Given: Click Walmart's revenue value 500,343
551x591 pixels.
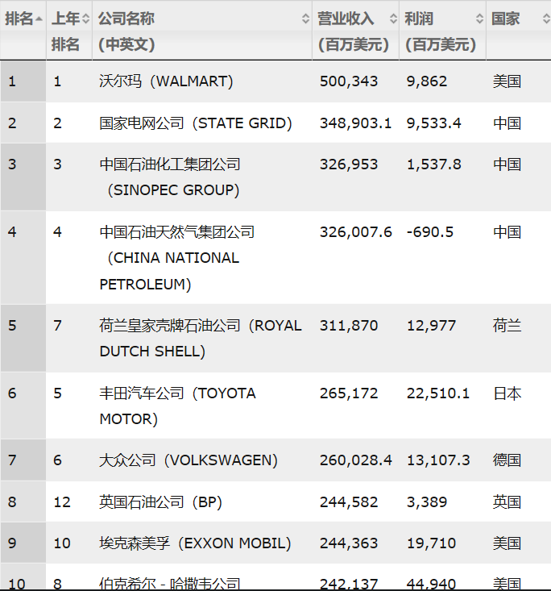Looking at the screenshot, I should coord(349,81).
